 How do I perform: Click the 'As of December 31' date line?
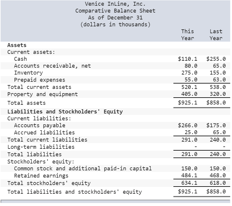coord(115,17)
